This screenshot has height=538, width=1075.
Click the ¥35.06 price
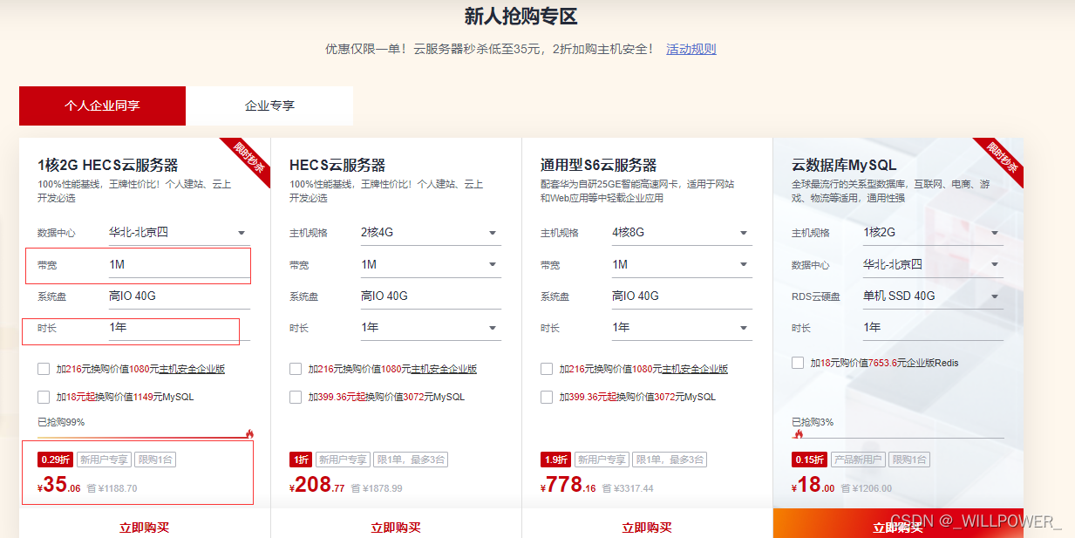pyautogui.click(x=59, y=485)
